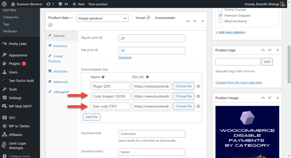Open the Attributes product data tab
The width and height of the screenshot is (291, 158).
coord(62,72)
